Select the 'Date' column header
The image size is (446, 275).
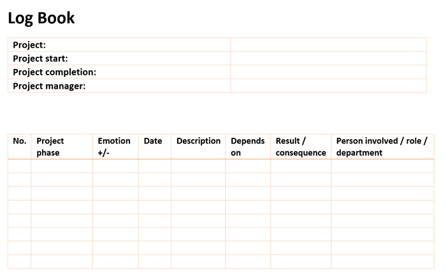tap(153, 141)
